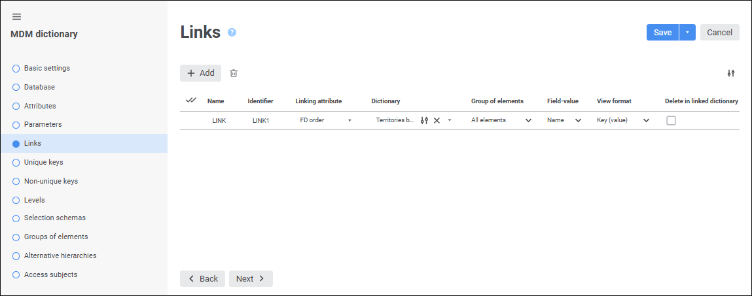Click the help question mark icon
Viewport: 752px width, 296px height.
(232, 33)
